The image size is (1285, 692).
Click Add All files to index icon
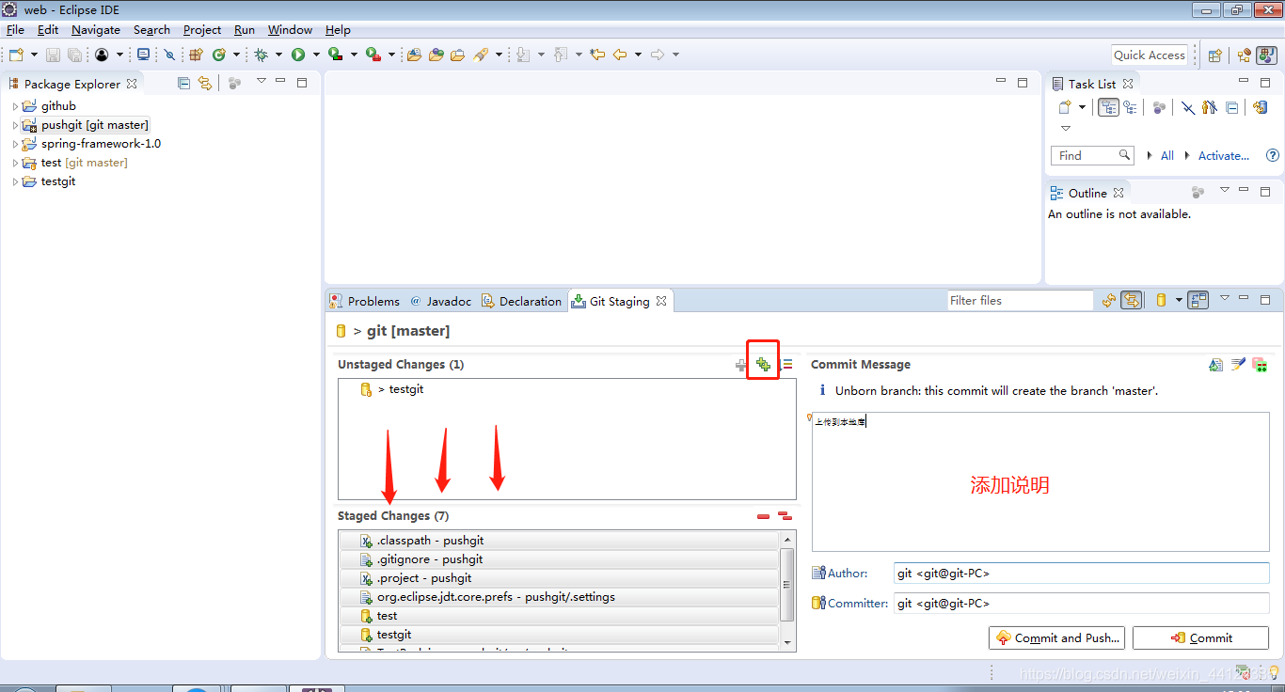[x=763, y=365]
